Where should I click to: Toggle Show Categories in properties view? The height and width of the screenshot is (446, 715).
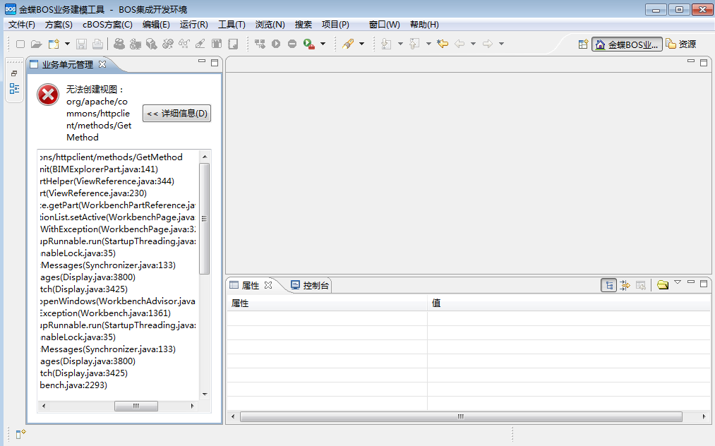click(608, 286)
